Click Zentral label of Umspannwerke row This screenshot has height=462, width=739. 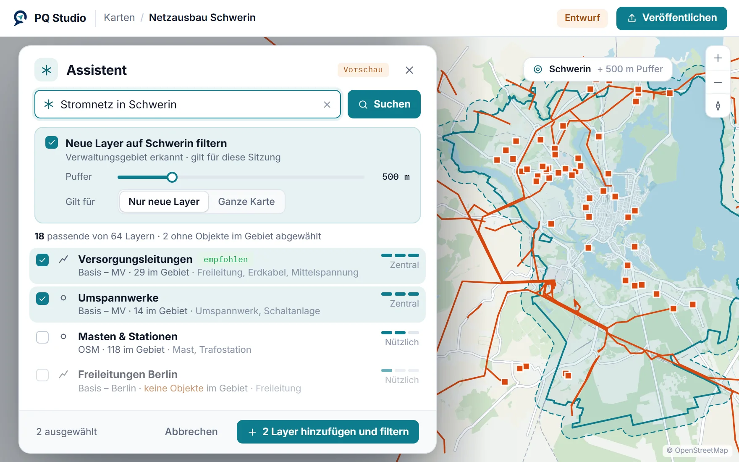[404, 304]
